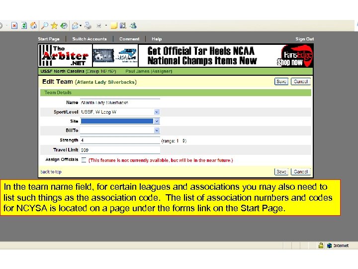Go to the browser Home page icon
The image size is (358, 269).
(34, 25)
